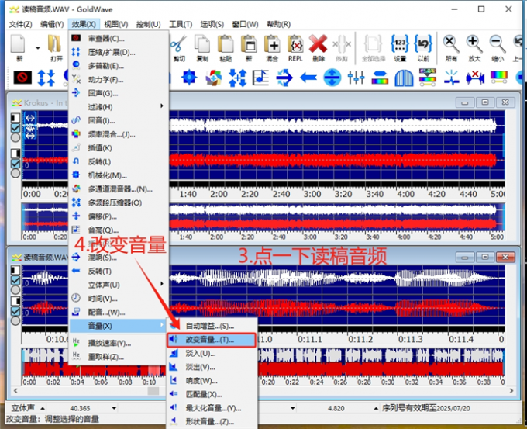Image resolution: width=527 pixels, height=429 pixels.
Task: Minimize the Krokus sound window
Action: click(x=465, y=102)
